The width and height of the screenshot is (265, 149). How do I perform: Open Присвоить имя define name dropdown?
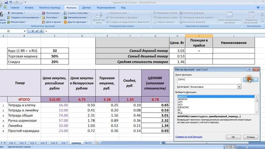coord(117,13)
